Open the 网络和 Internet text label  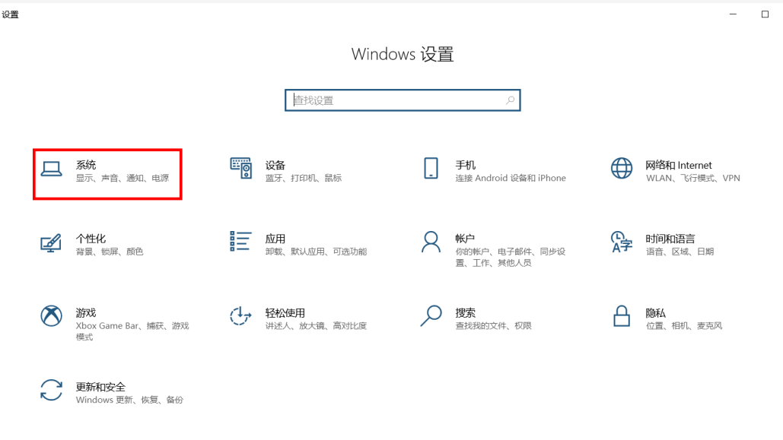click(679, 165)
